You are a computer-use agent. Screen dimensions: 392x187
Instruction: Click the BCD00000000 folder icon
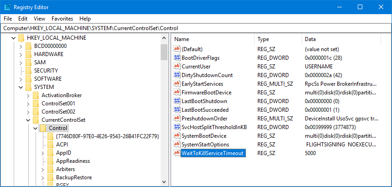(28, 46)
